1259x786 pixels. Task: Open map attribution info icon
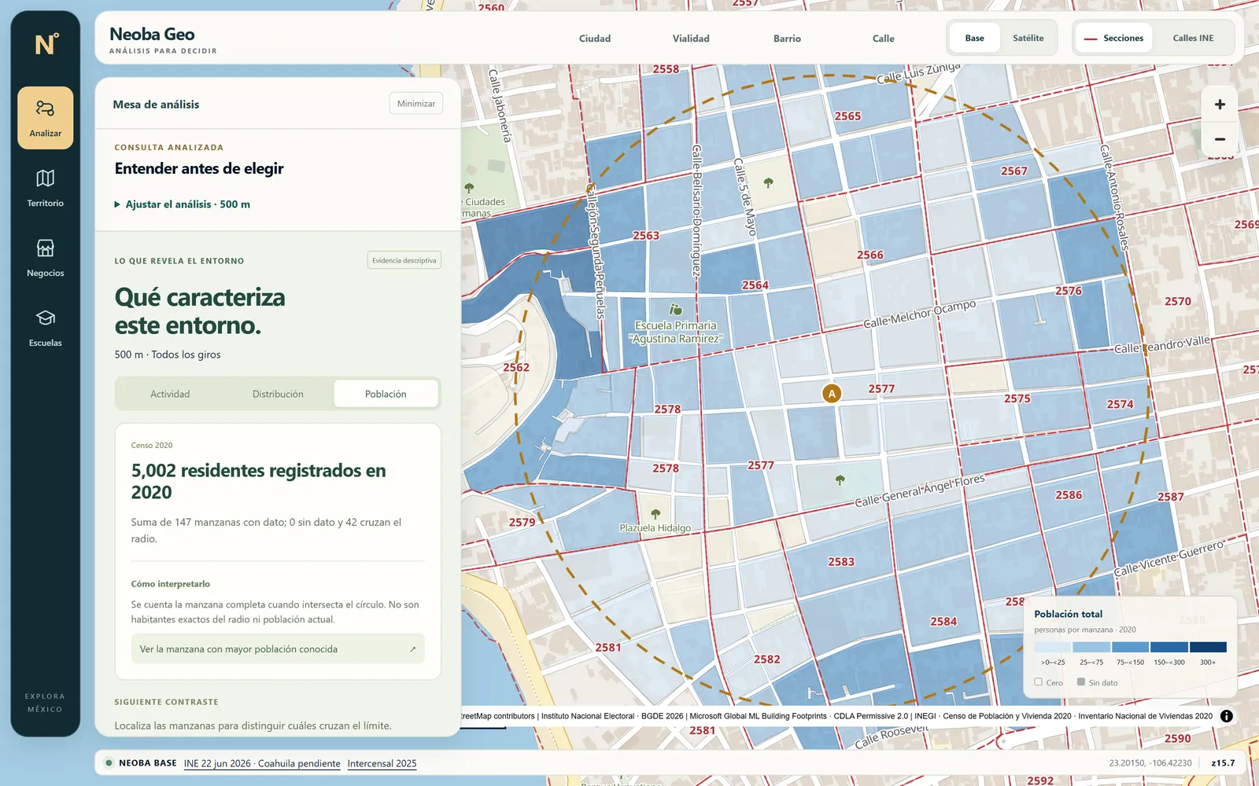coord(1227,716)
